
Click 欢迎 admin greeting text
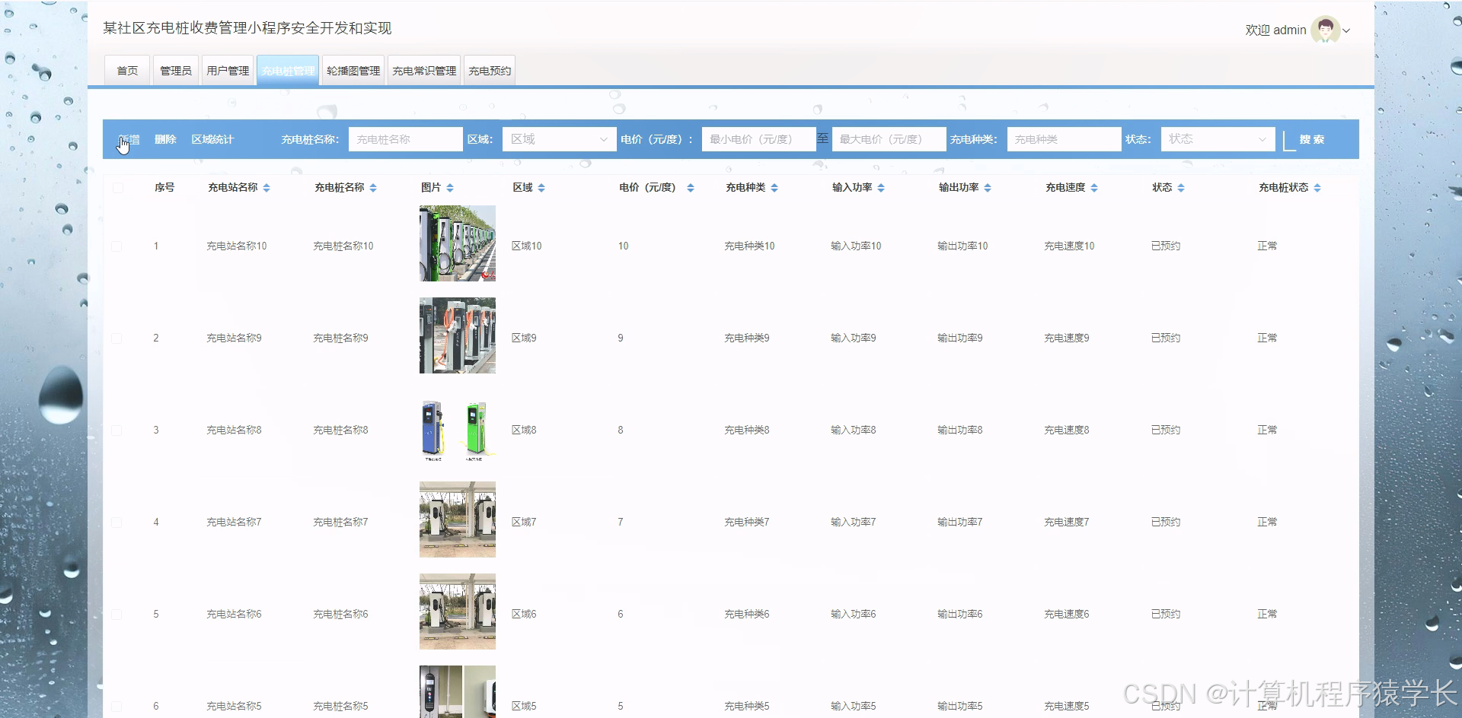(1275, 30)
